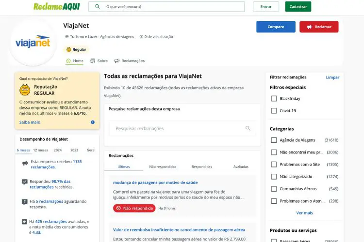Viewport: 364px width, 242px height.
Task: Select the 2023 performance period
Action: click(x=74, y=150)
